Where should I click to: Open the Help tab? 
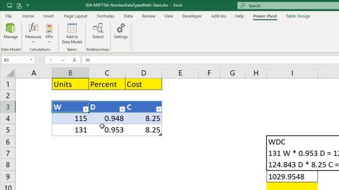tap(239, 16)
